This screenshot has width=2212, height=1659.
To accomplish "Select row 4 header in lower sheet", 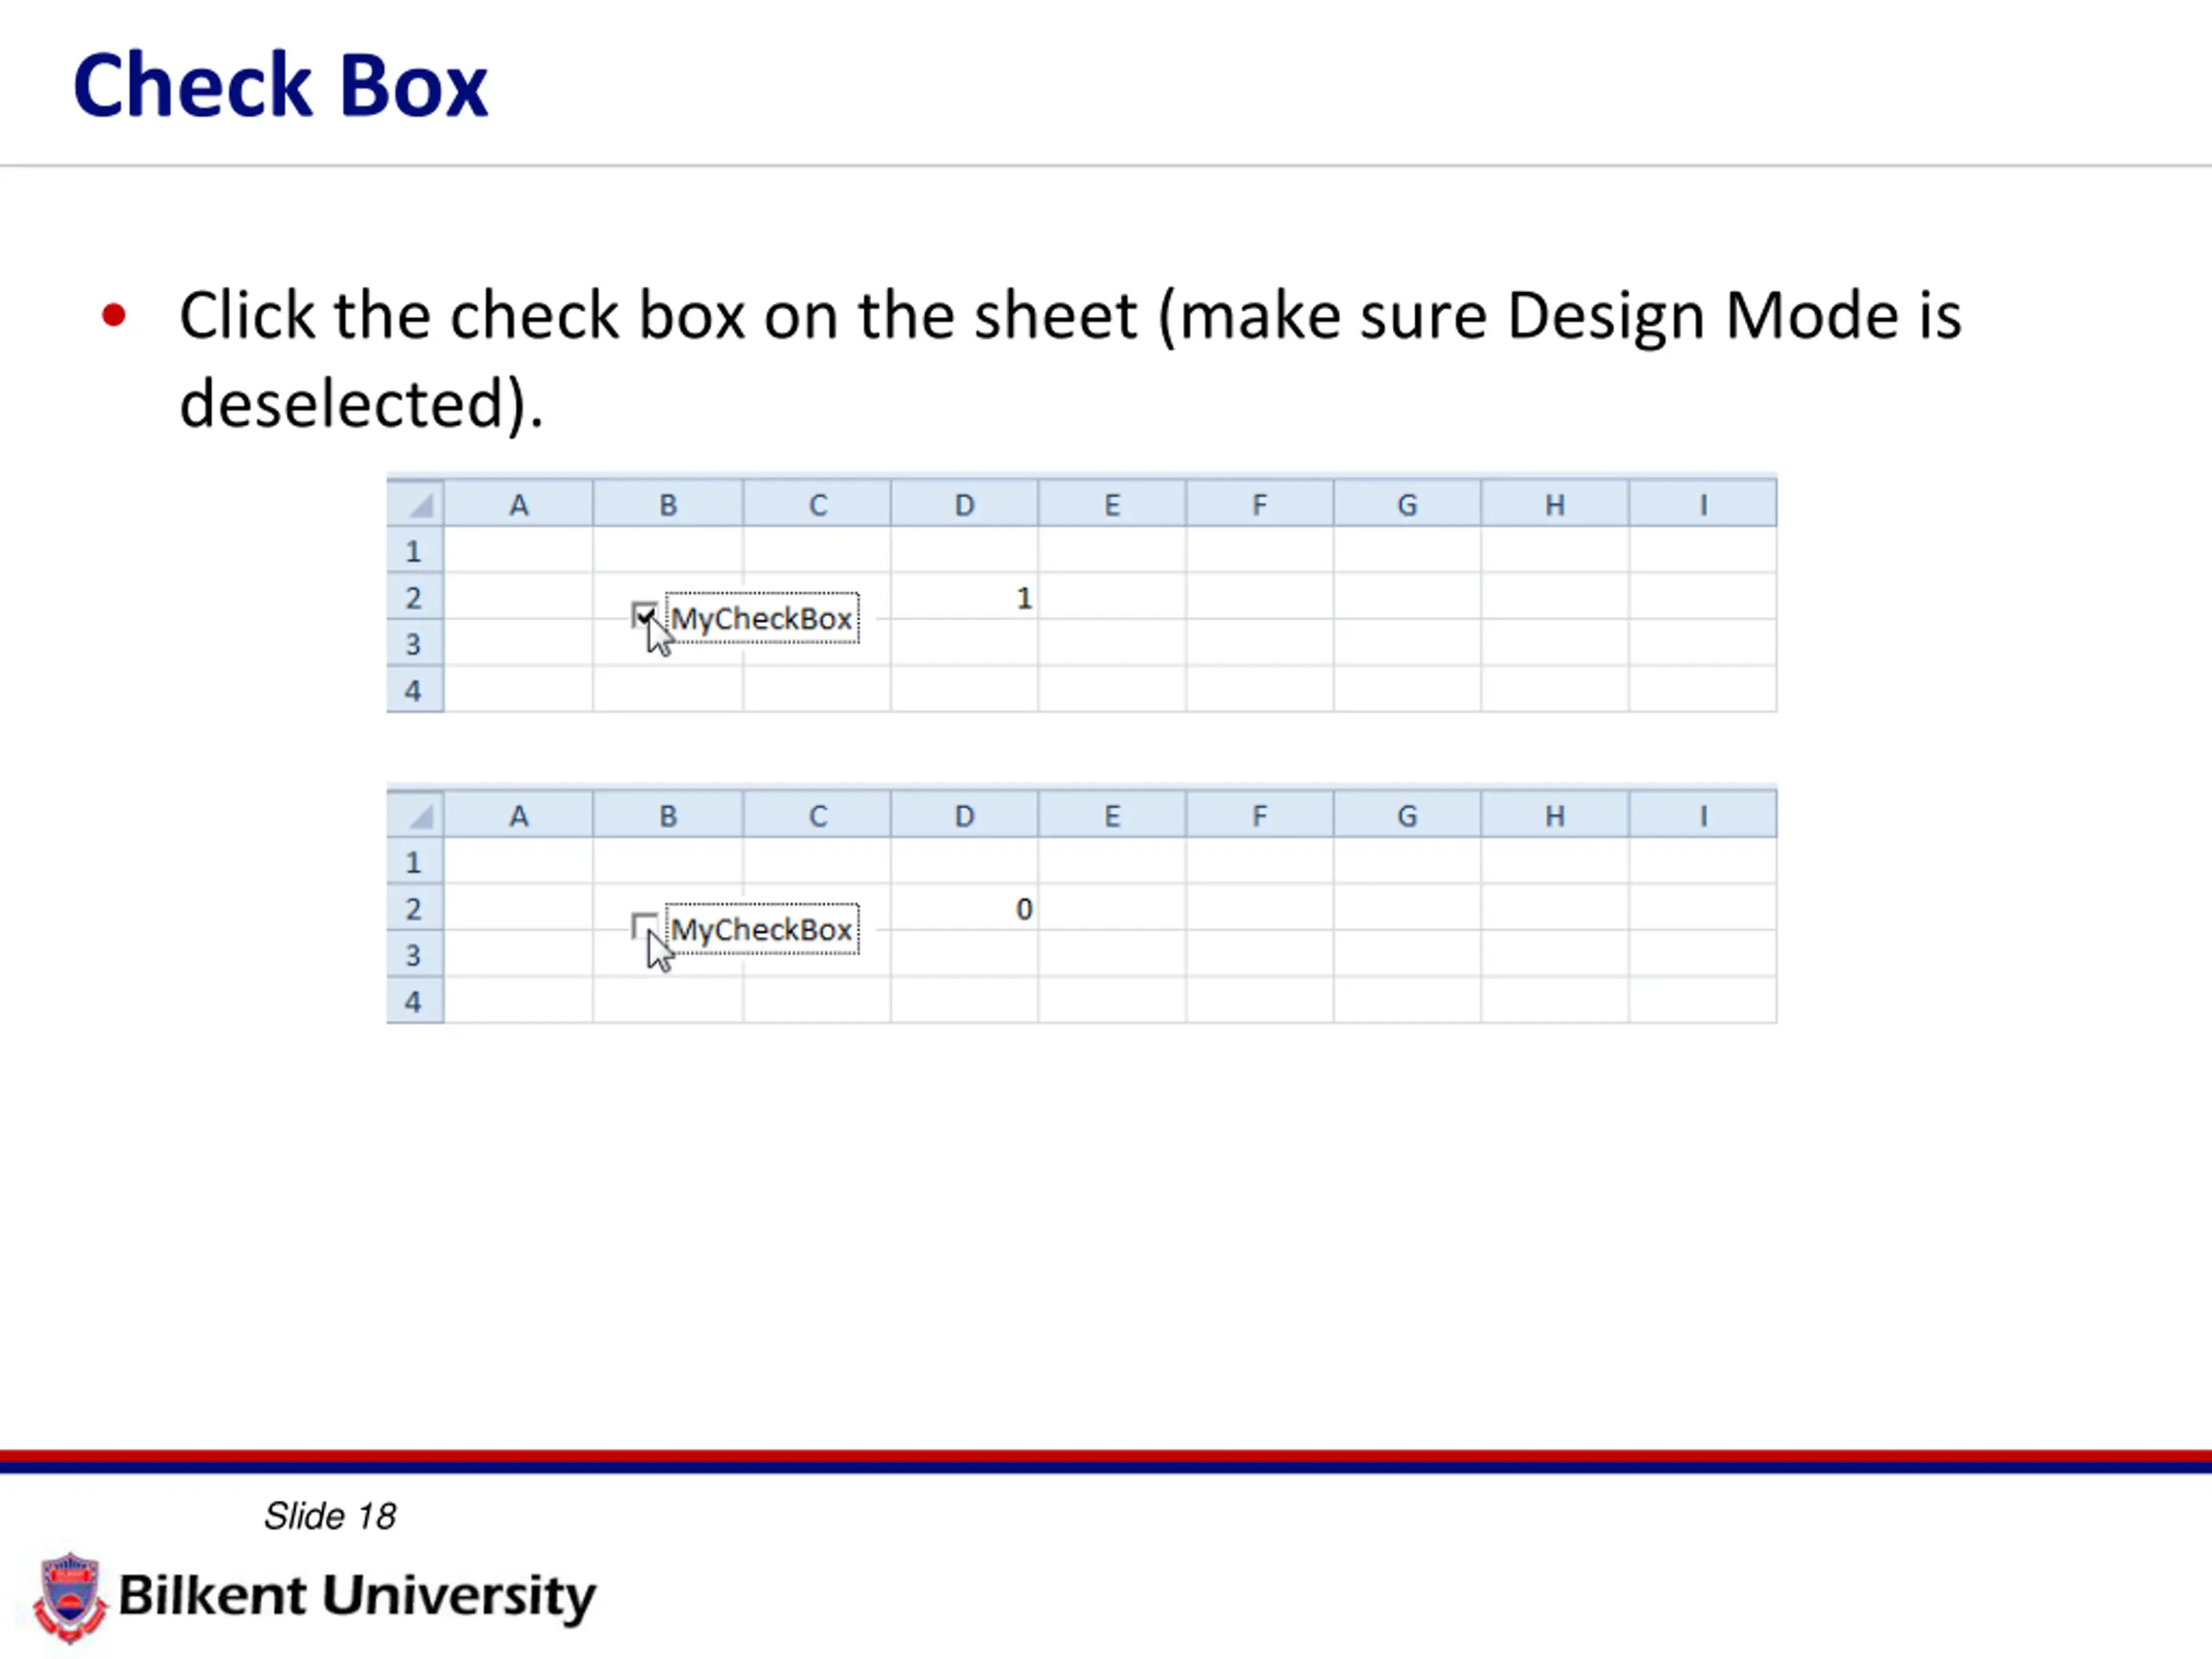I will [415, 1000].
